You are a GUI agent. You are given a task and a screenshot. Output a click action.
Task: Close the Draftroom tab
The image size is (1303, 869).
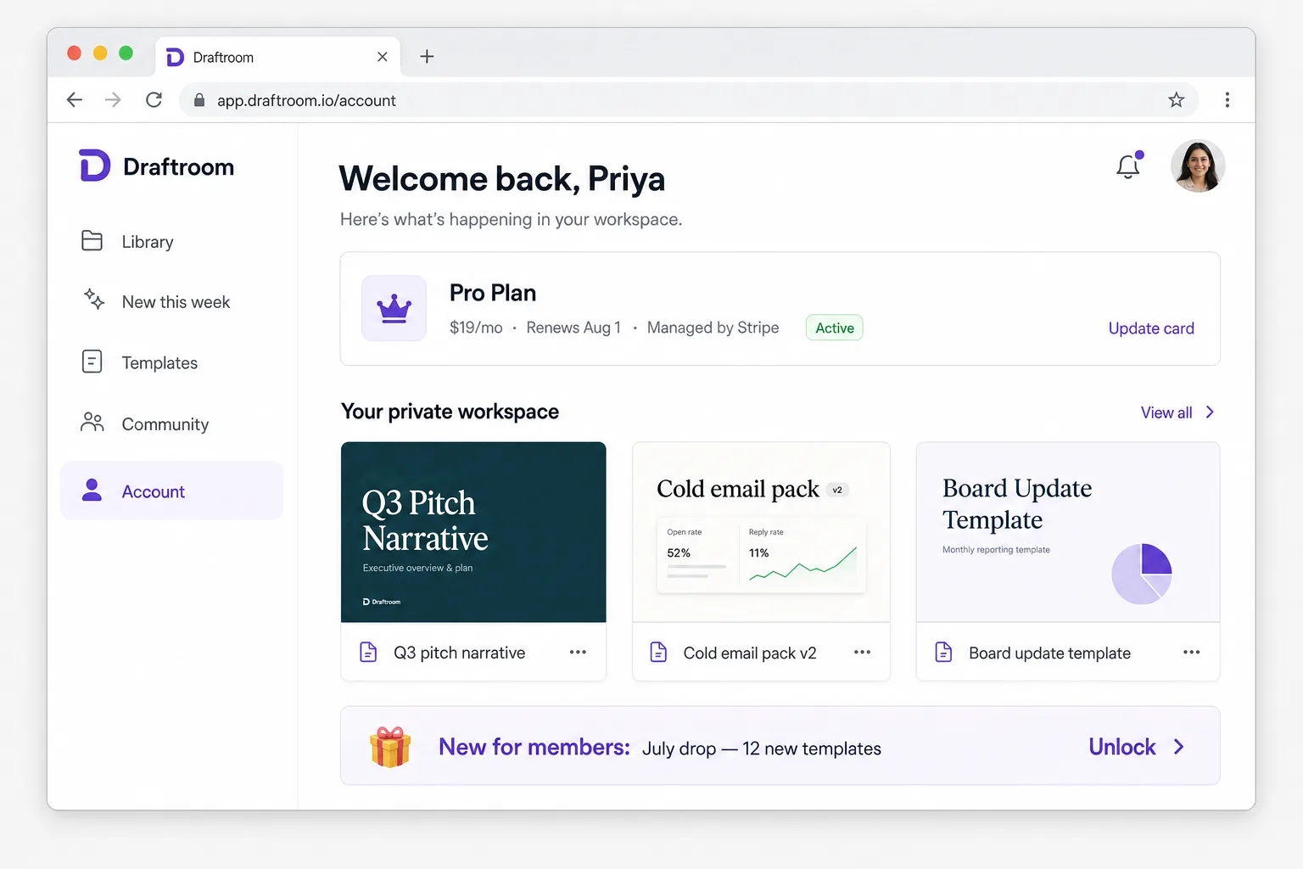point(382,57)
